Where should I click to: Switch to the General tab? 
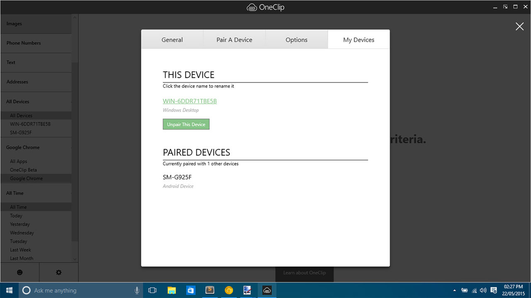point(172,40)
